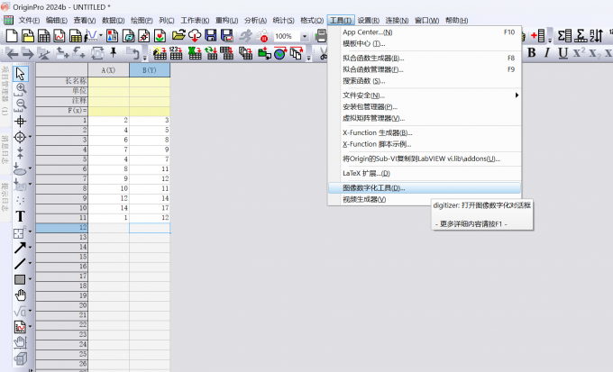Expand the Rectangle tool options arrow
Screen dimensions: 613x372
(30, 279)
